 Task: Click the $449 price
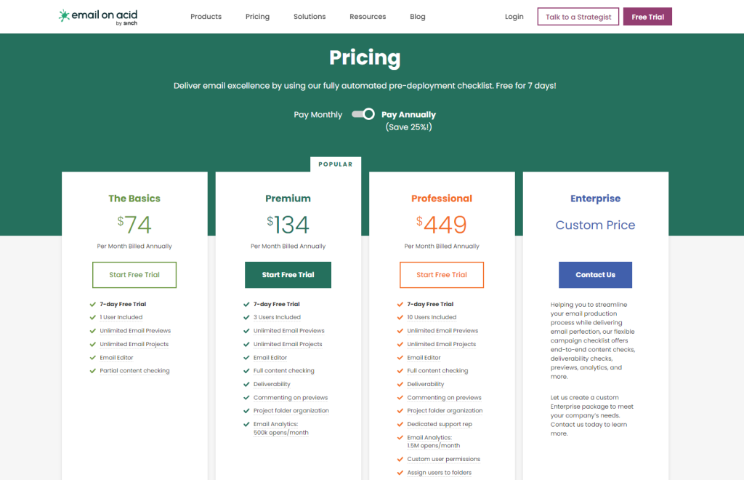442,225
